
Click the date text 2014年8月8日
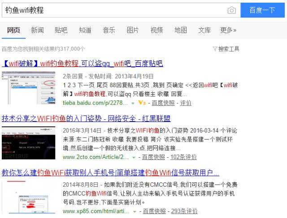click(x=81, y=184)
